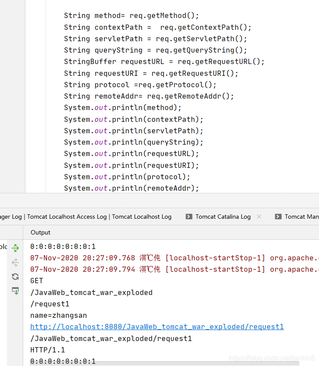Click the grey left-right arrows icon below the green one
This screenshot has width=319, height=366.
[15, 263]
